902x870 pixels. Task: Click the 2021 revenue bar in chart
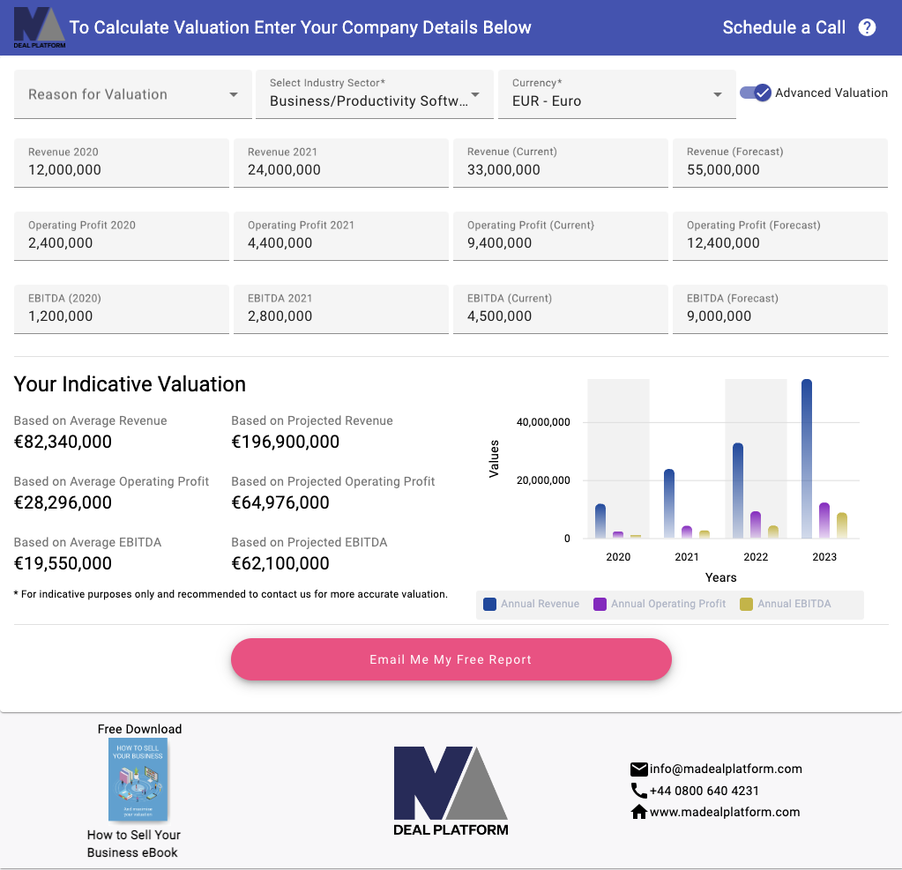pos(669,503)
